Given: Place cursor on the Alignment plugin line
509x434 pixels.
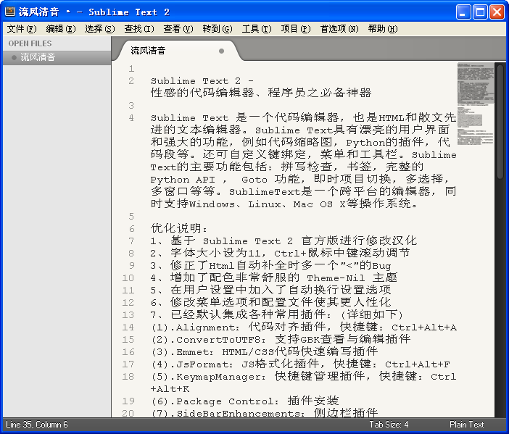Looking at the screenshot, I should tap(304, 327).
